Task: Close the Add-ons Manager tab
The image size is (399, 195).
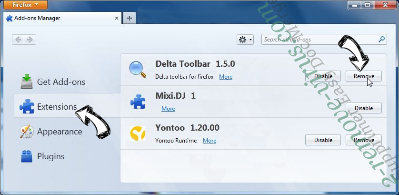Action: (116, 18)
